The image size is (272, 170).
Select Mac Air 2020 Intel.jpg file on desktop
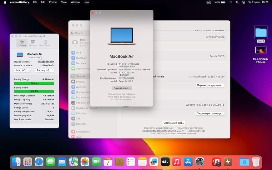tap(261, 55)
